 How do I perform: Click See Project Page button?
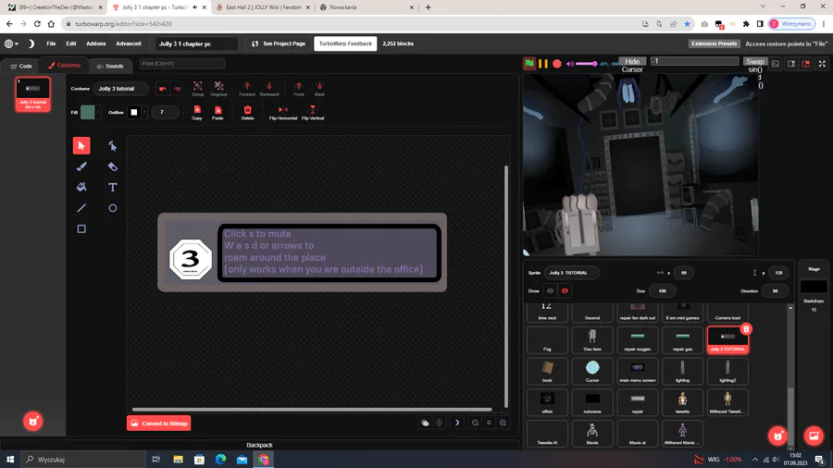tap(279, 43)
